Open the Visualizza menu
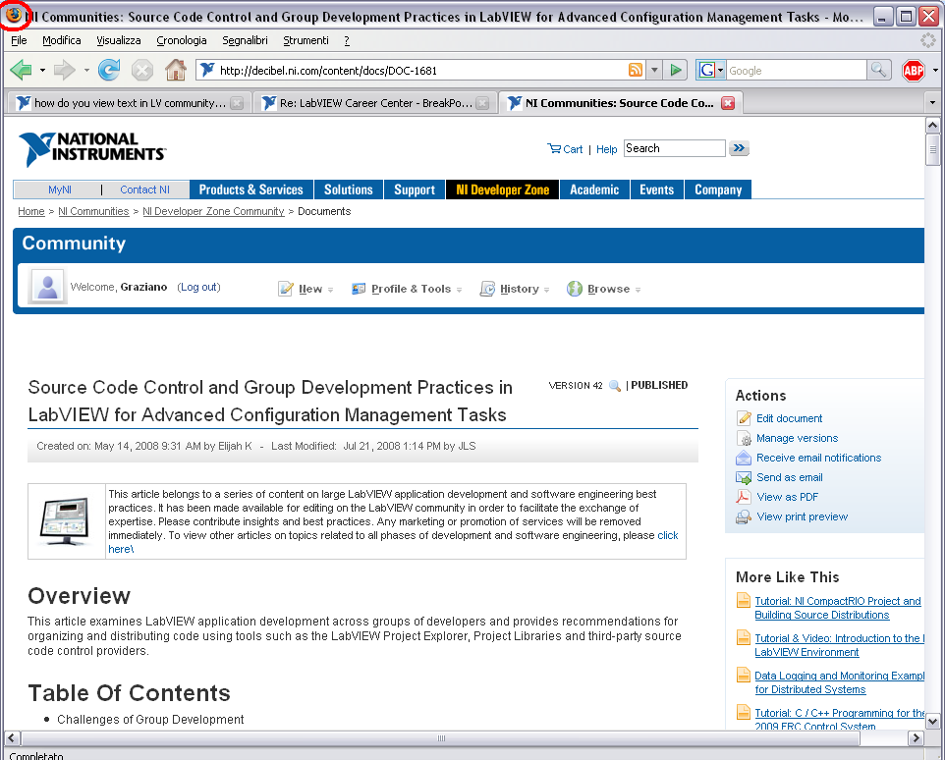 (x=119, y=40)
